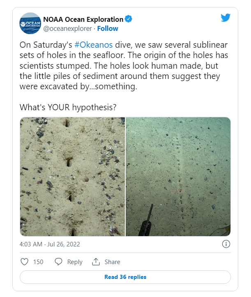Click the Twitter bird logo
Viewport: 251px width, 297px height.
[x=226, y=18]
